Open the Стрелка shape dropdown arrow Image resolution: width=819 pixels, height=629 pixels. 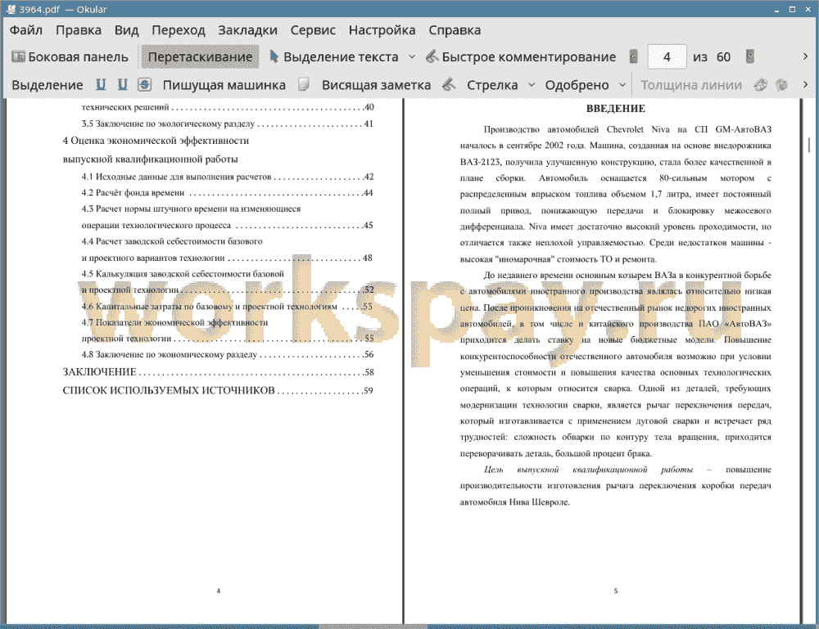pyautogui.click(x=532, y=85)
